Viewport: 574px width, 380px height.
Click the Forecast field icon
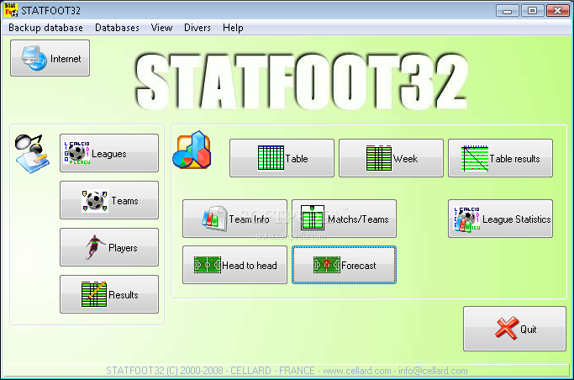327,265
